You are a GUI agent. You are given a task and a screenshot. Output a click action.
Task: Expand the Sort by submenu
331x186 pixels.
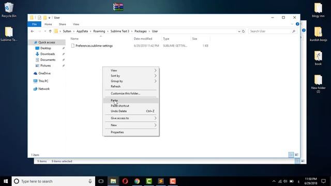131,76
